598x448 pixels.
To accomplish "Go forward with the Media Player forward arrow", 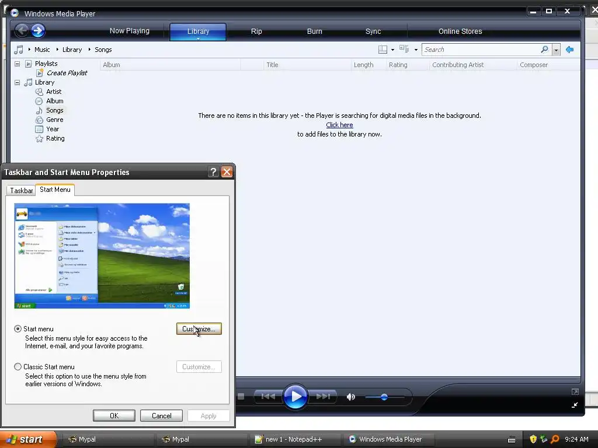I will click(38, 30).
